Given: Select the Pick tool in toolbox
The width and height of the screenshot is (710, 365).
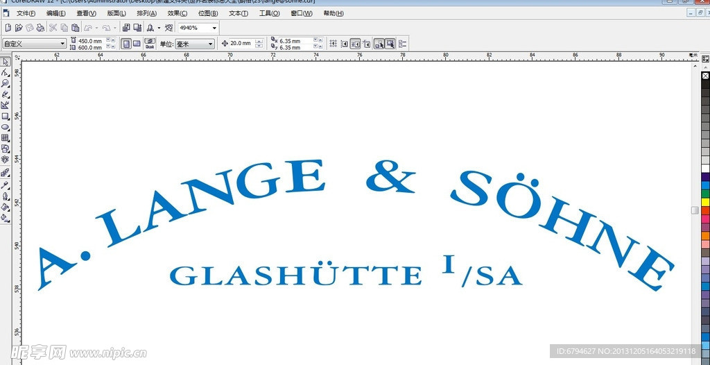Looking at the screenshot, I should (5, 62).
